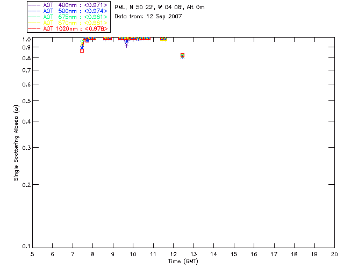Click the y-axis label 1.0
Screen dimensions: 344x275
(x=26, y=39)
